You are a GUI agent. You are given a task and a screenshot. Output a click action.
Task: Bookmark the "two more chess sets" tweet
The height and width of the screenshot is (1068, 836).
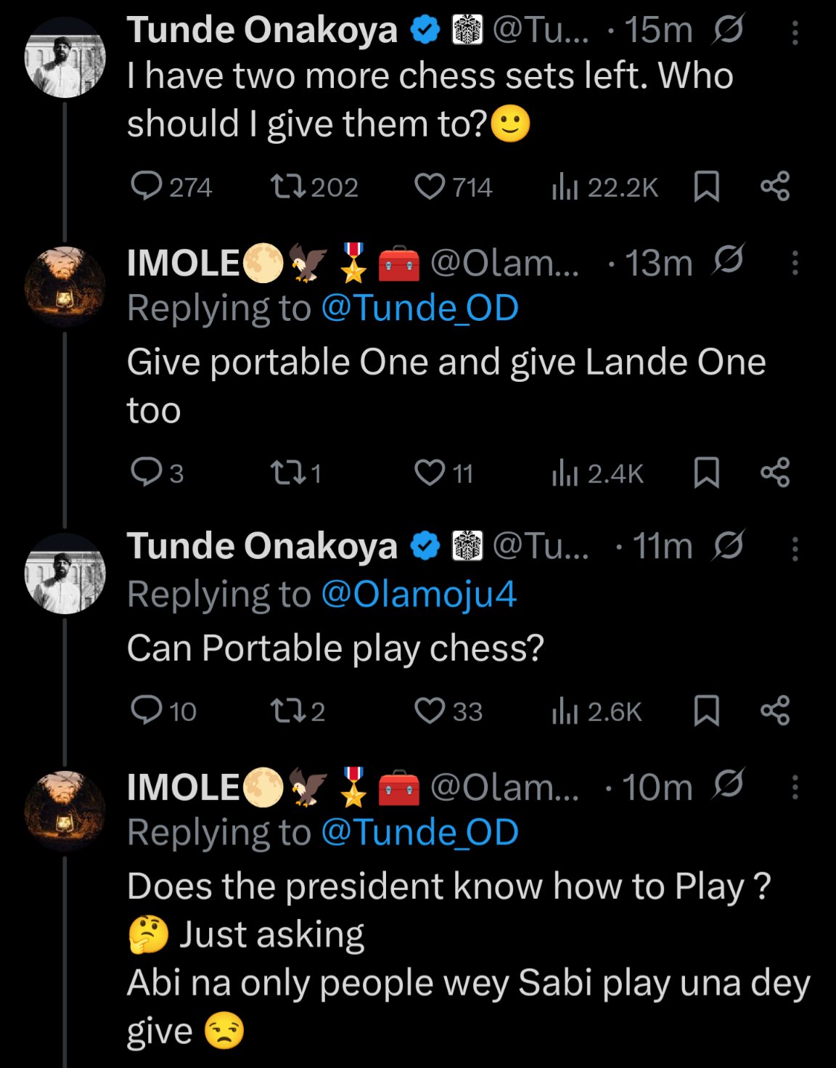click(x=706, y=187)
